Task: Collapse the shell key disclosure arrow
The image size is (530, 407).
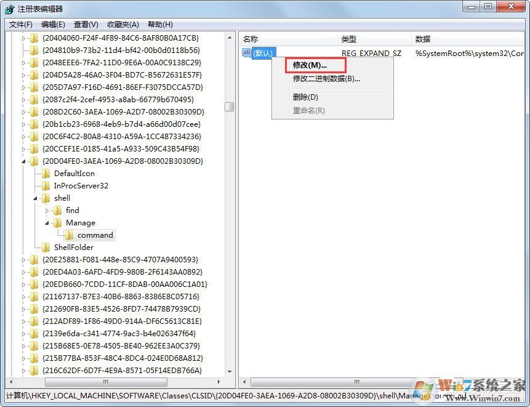Action: 34,198
